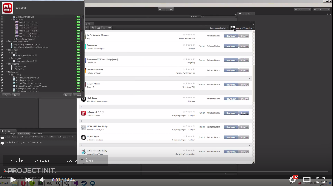Open Release Notes for Everyplay

(213, 46)
